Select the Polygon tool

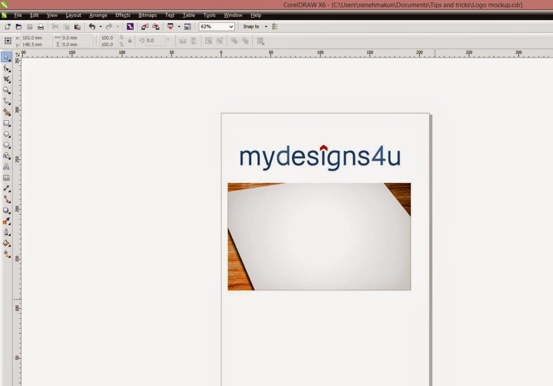[6, 145]
